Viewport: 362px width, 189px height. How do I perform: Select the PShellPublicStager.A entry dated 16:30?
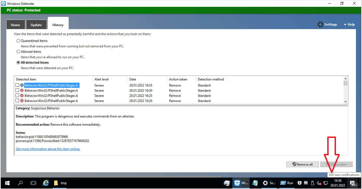tap(51, 91)
